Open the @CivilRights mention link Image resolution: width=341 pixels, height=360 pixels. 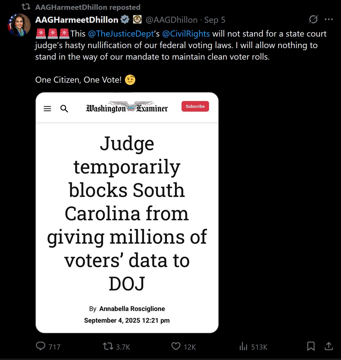pos(186,34)
